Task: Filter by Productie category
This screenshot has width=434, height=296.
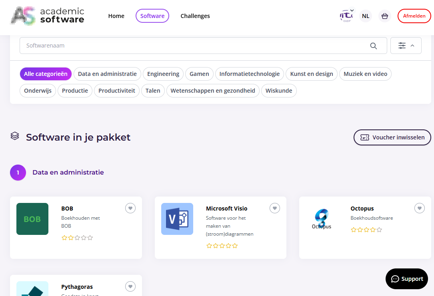Action: [x=75, y=91]
